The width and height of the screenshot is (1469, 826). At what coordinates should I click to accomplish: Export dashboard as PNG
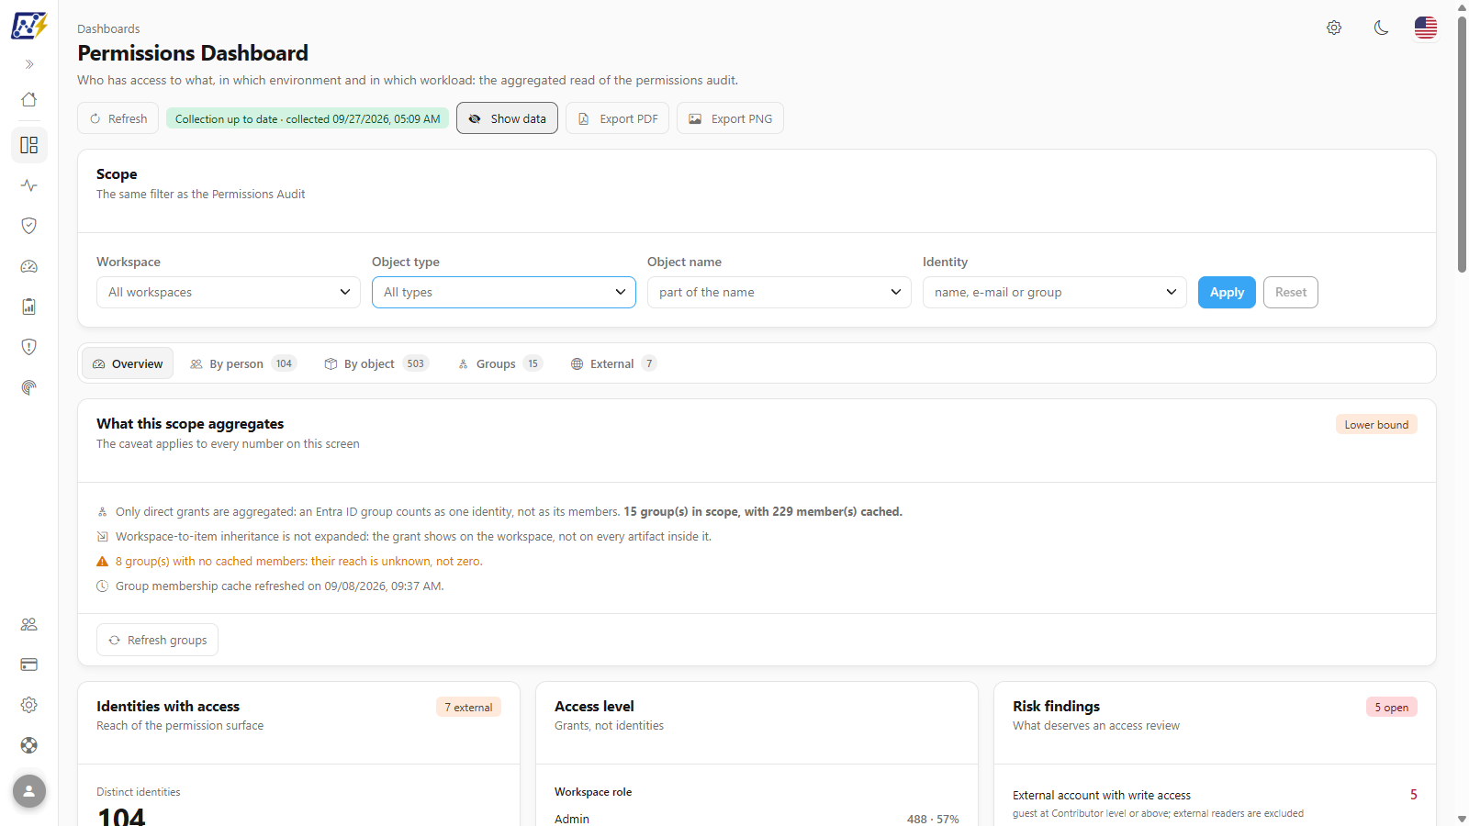[730, 118]
